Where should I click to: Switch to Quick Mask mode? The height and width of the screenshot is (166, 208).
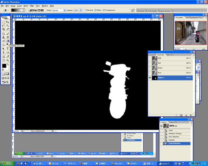(8, 74)
